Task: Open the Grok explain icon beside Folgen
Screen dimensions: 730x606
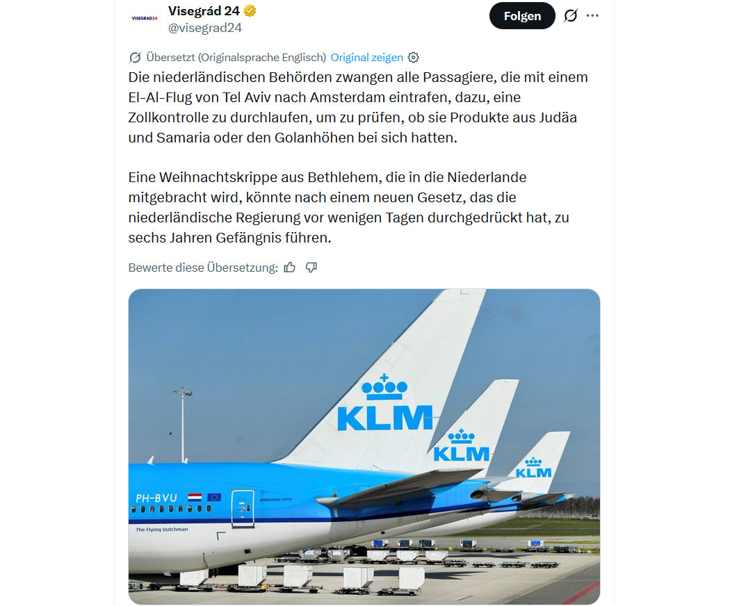Action: [571, 16]
